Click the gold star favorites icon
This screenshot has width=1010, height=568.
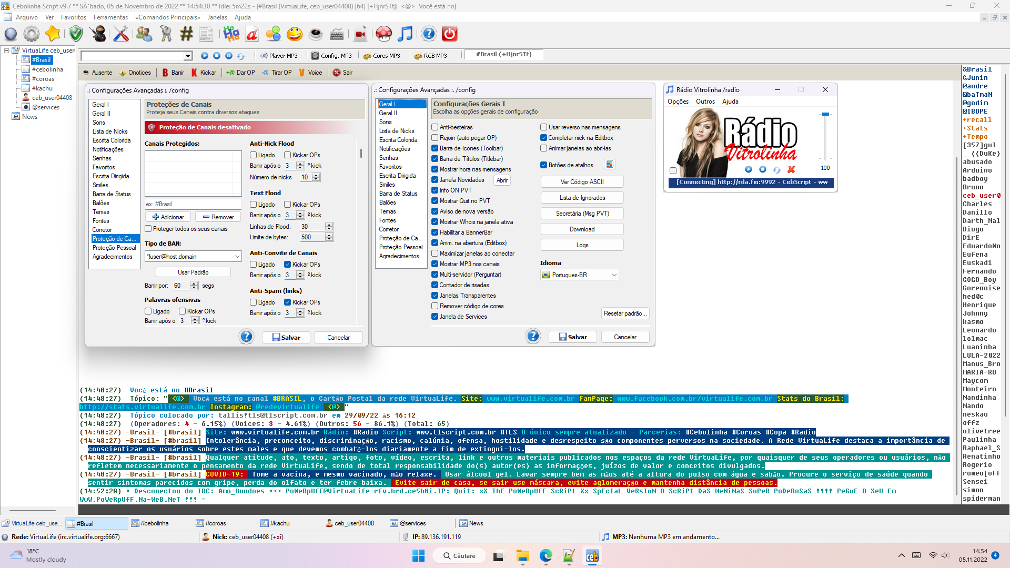tap(53, 34)
